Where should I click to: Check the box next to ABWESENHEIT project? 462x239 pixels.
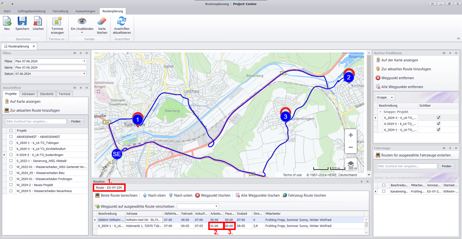point(11,137)
